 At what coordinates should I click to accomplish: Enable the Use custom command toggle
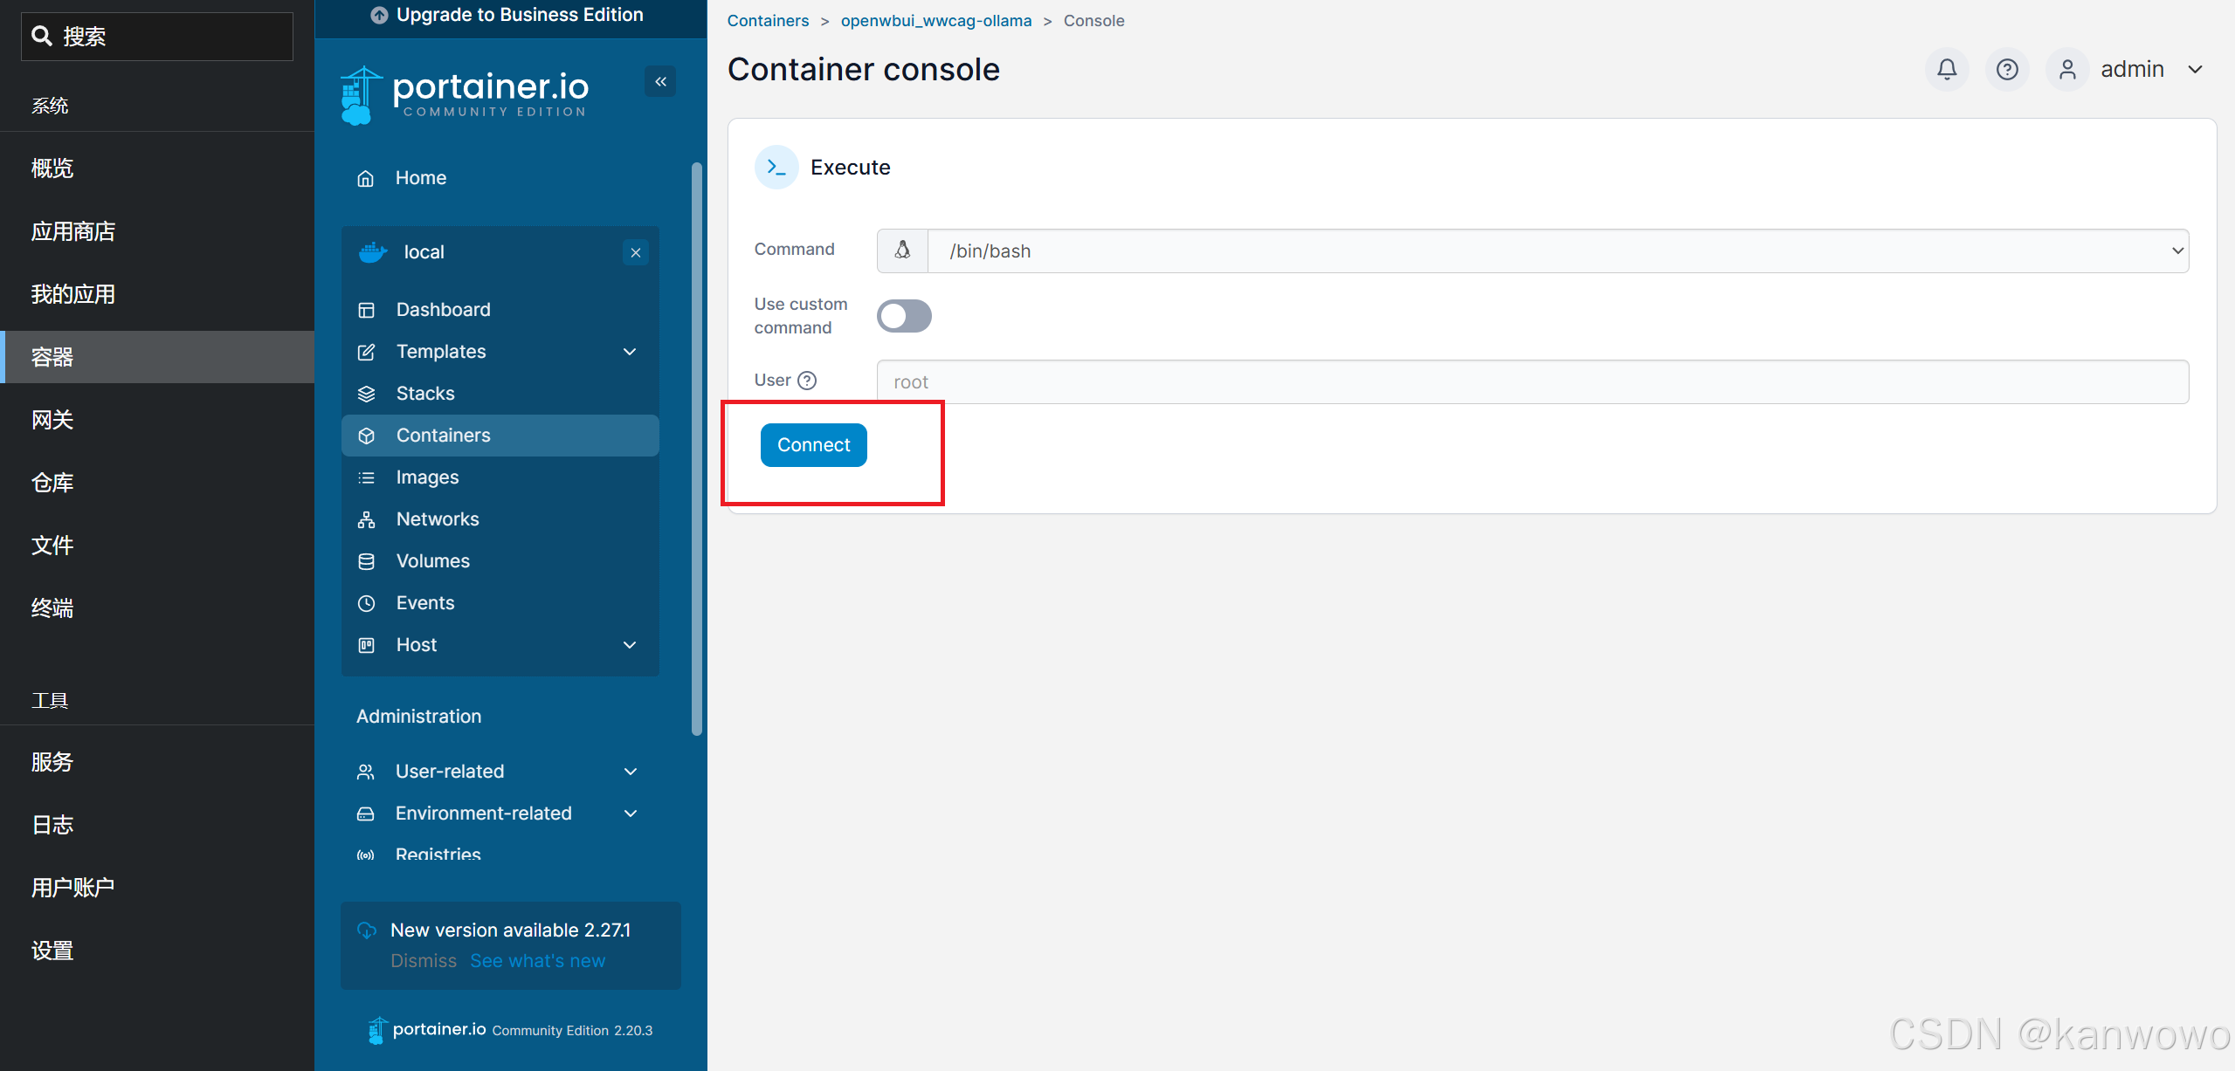click(903, 316)
